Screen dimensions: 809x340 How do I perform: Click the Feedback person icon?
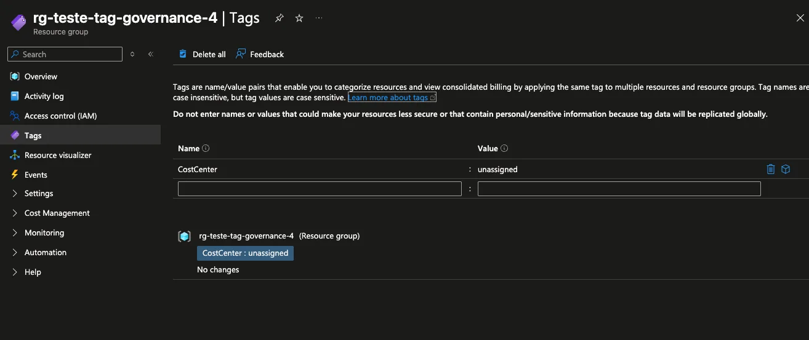coord(241,54)
